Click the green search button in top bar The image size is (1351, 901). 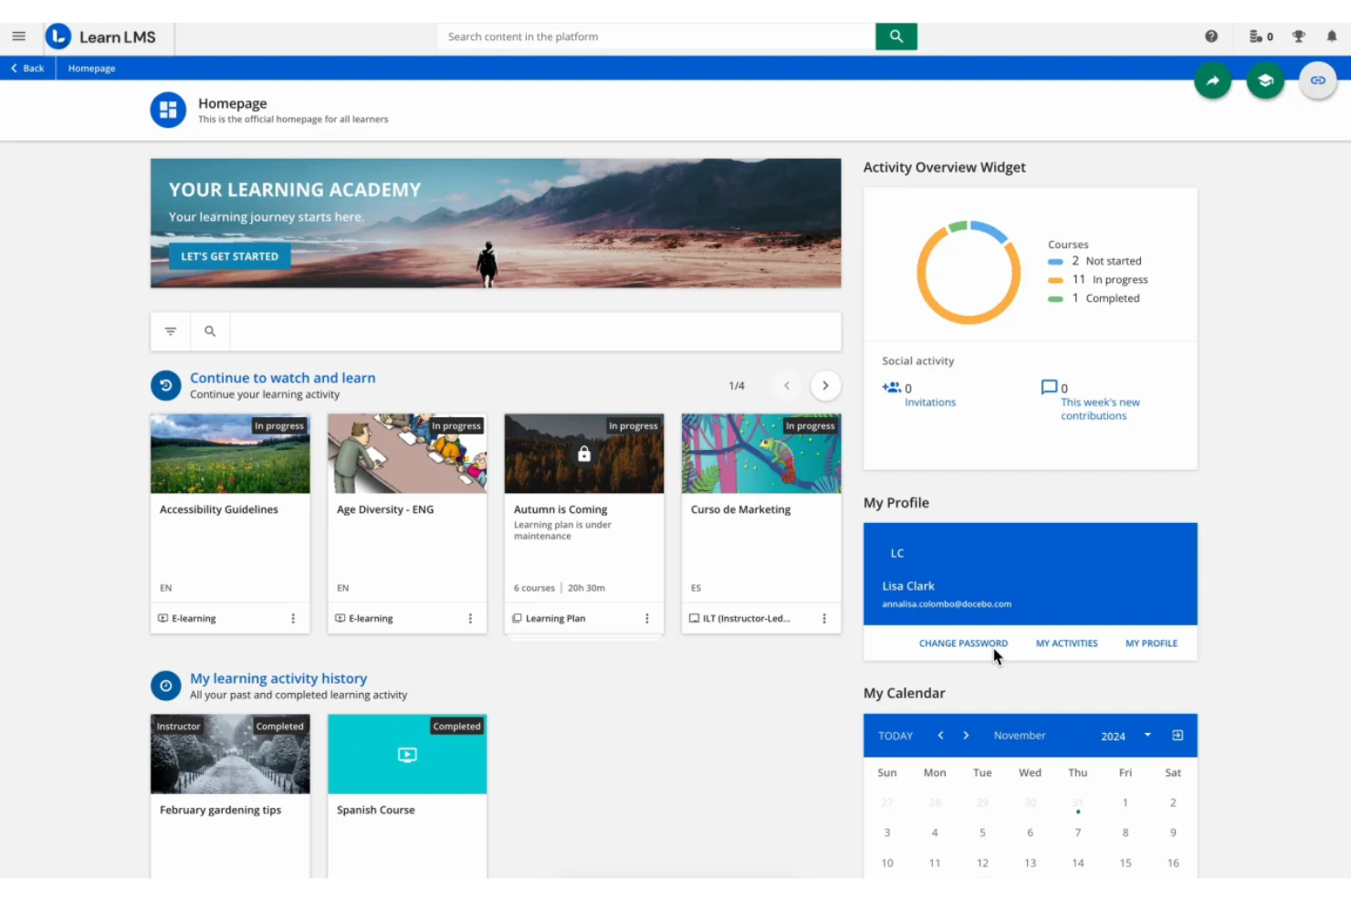coord(895,36)
